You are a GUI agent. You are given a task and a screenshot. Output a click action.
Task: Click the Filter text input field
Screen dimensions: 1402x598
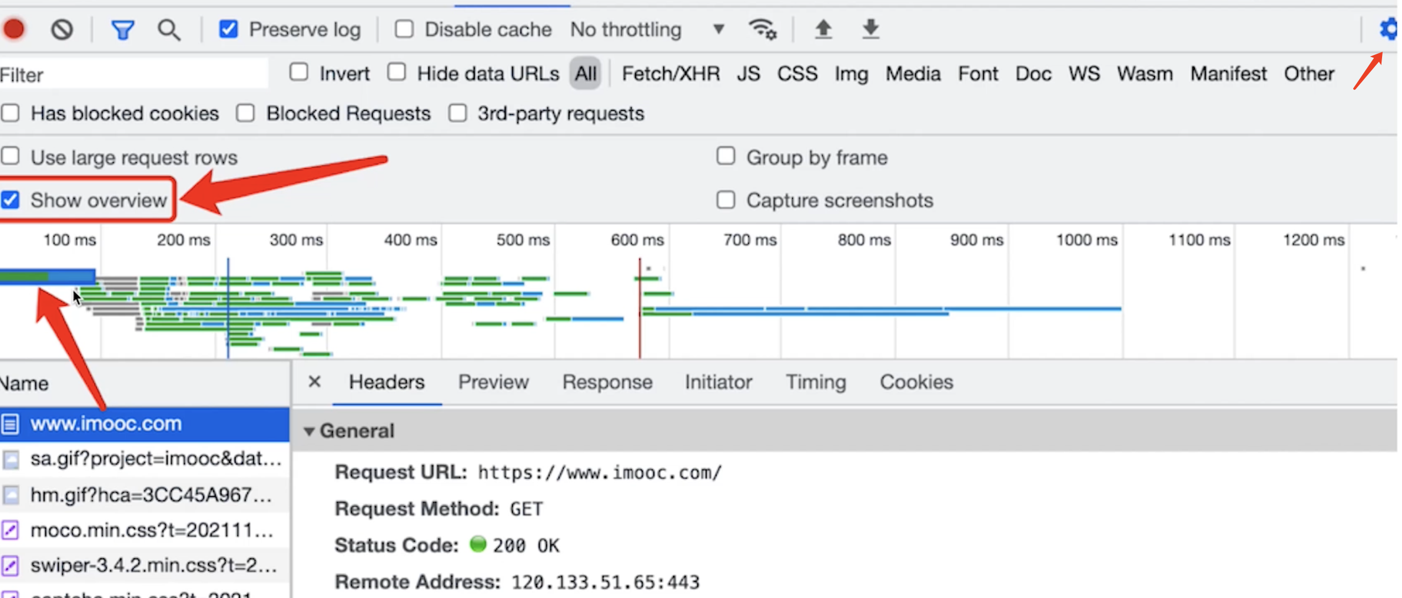click(x=133, y=74)
